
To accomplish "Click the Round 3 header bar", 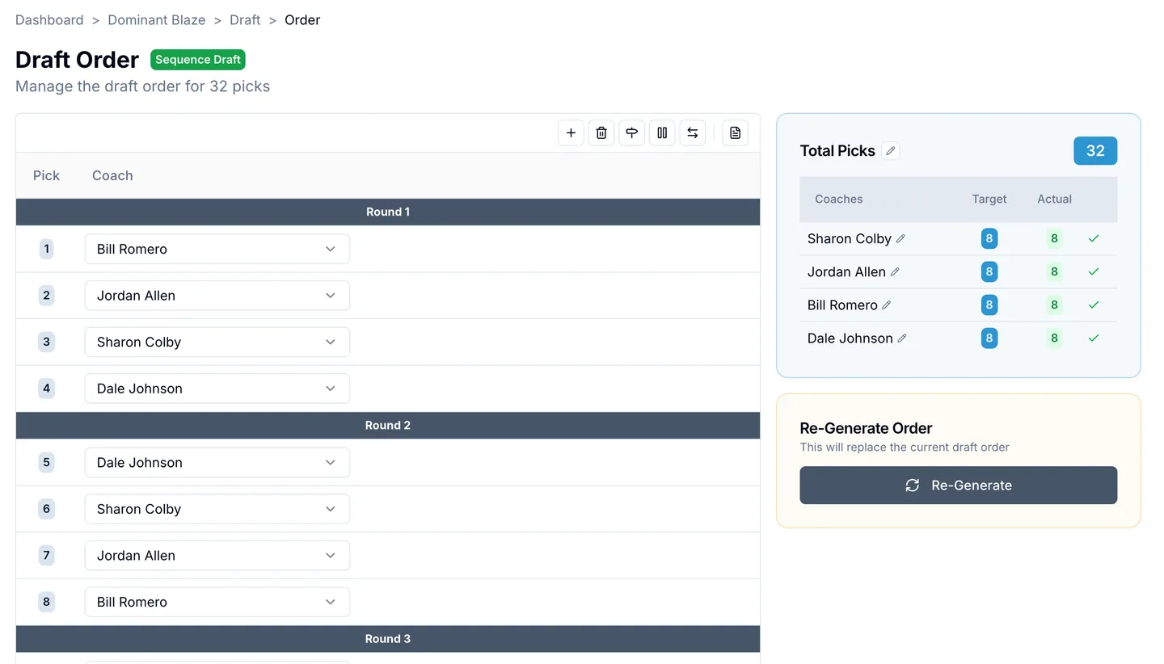I will pos(388,638).
